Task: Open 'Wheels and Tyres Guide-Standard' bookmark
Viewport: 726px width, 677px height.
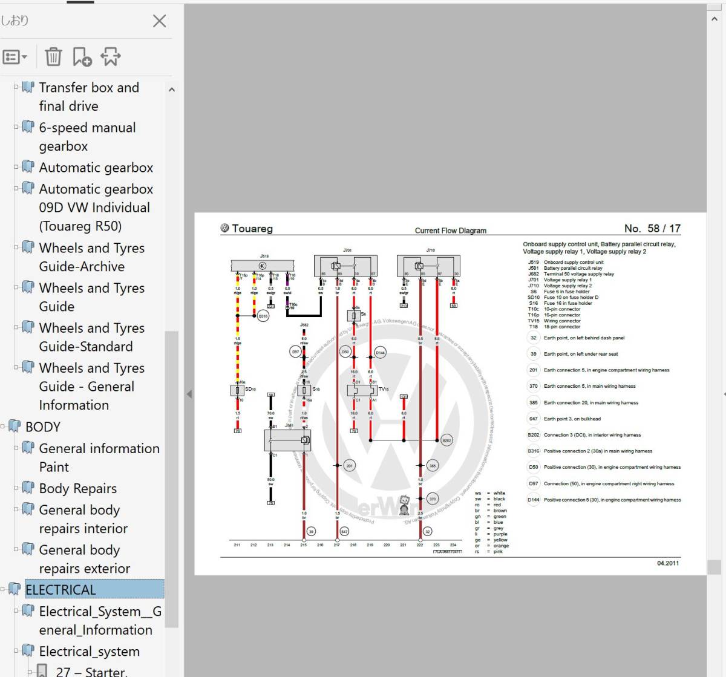Action: point(92,337)
